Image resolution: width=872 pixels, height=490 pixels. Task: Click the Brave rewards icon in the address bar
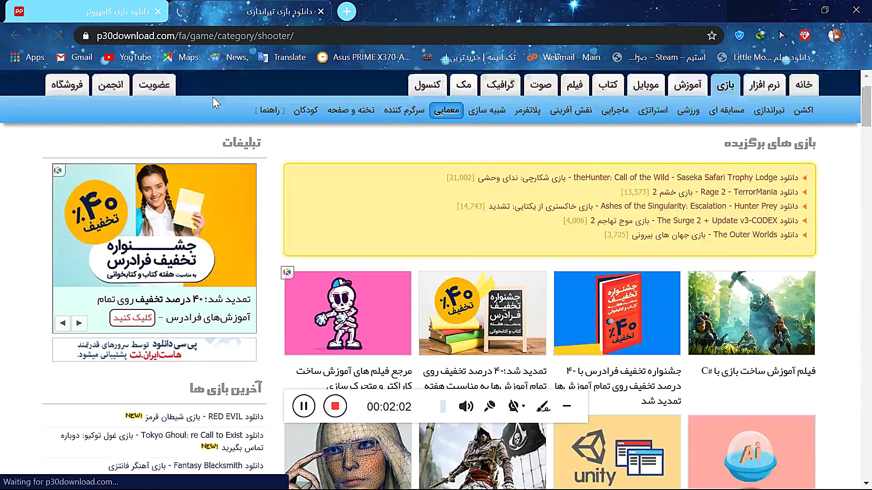click(806, 35)
